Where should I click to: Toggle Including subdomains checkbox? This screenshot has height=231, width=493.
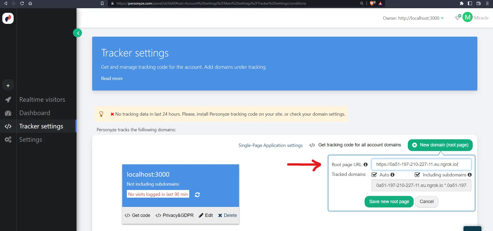point(417,175)
